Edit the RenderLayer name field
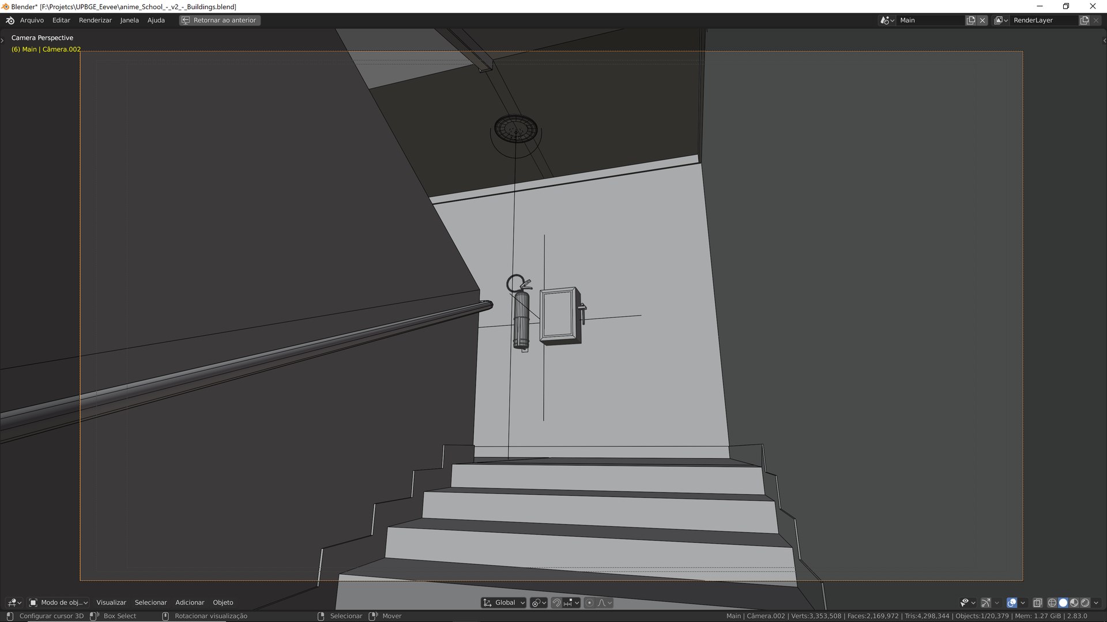1107x622 pixels. tap(1044, 20)
